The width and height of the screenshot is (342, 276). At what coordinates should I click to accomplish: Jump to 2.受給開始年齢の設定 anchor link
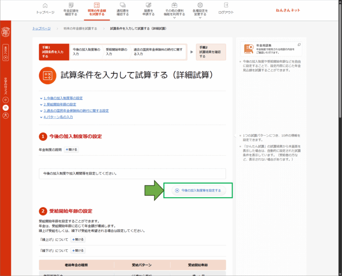pos(60,104)
